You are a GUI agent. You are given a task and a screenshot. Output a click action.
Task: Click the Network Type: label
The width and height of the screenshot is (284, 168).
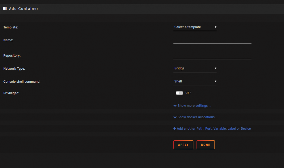click(x=14, y=69)
